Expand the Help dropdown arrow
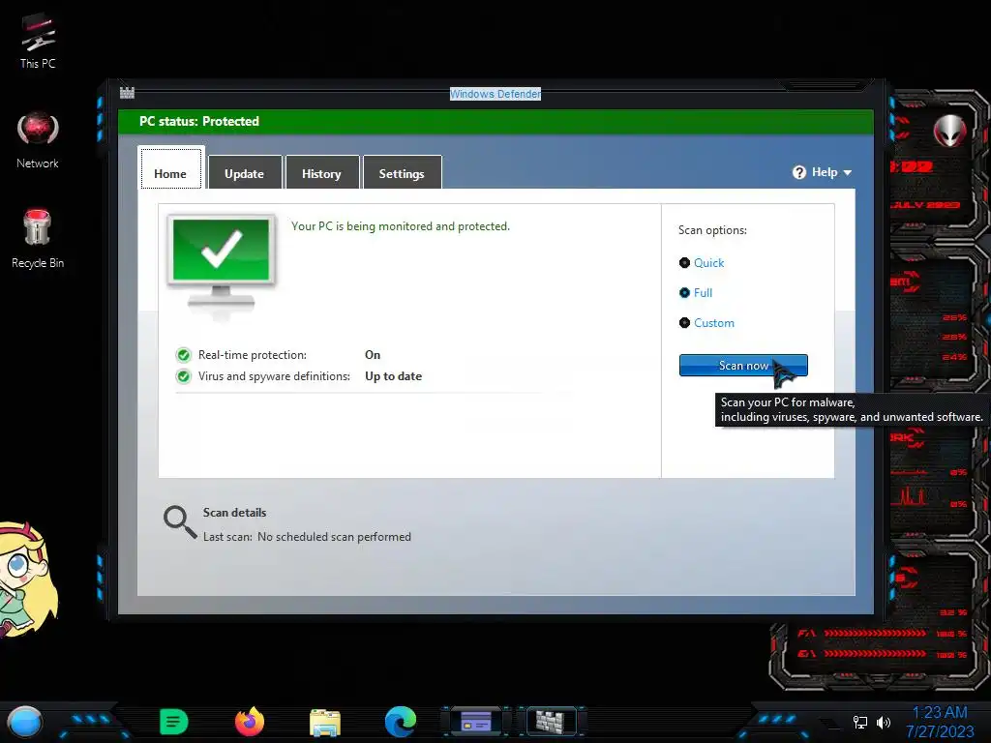The image size is (991, 743). click(x=848, y=172)
